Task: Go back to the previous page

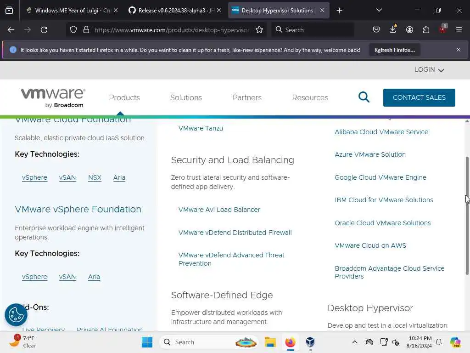Action: 11,30
